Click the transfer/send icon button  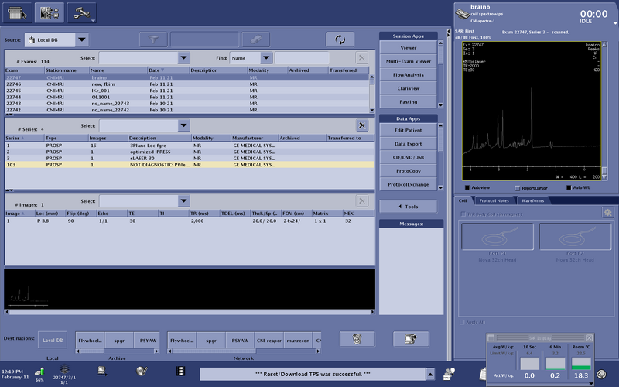[x=411, y=339]
